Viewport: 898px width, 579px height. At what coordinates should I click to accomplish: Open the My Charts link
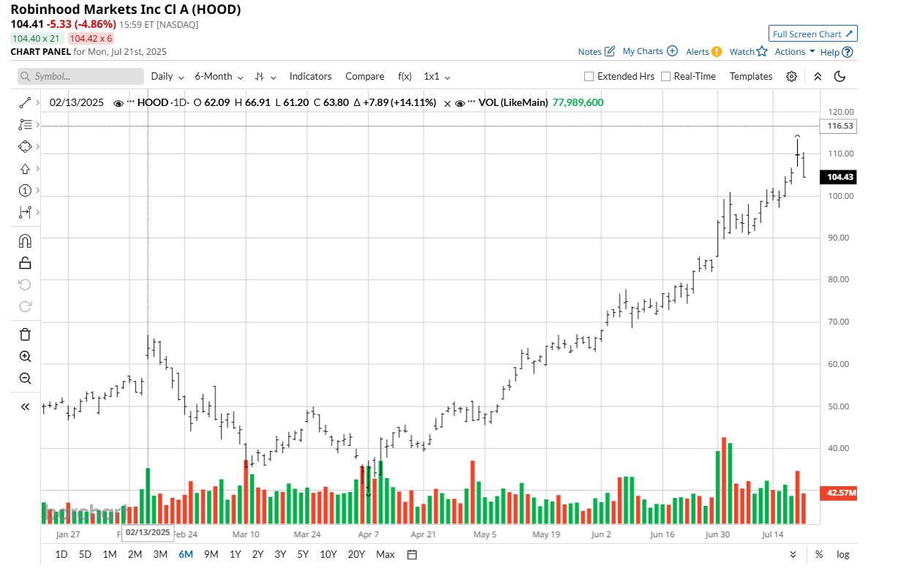[643, 51]
